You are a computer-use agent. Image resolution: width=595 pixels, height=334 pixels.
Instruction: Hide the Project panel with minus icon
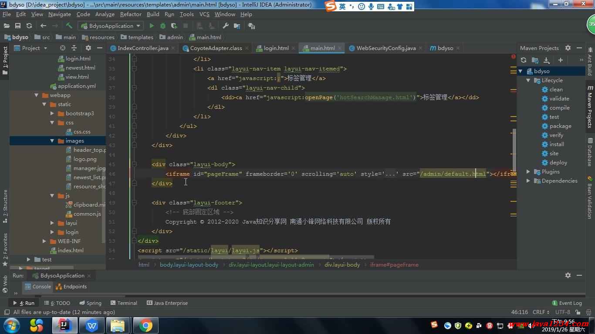100,48
